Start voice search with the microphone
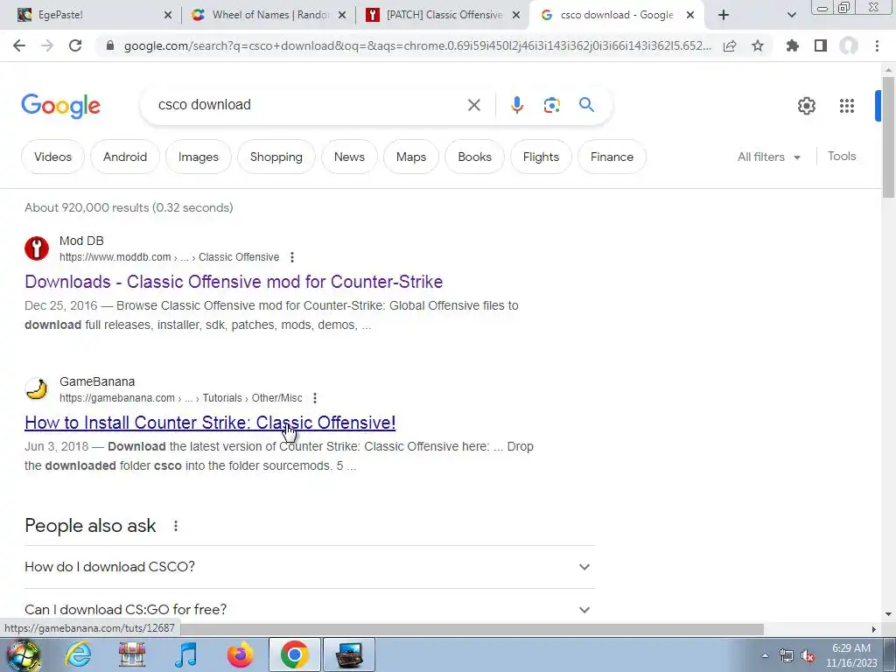 (516, 105)
